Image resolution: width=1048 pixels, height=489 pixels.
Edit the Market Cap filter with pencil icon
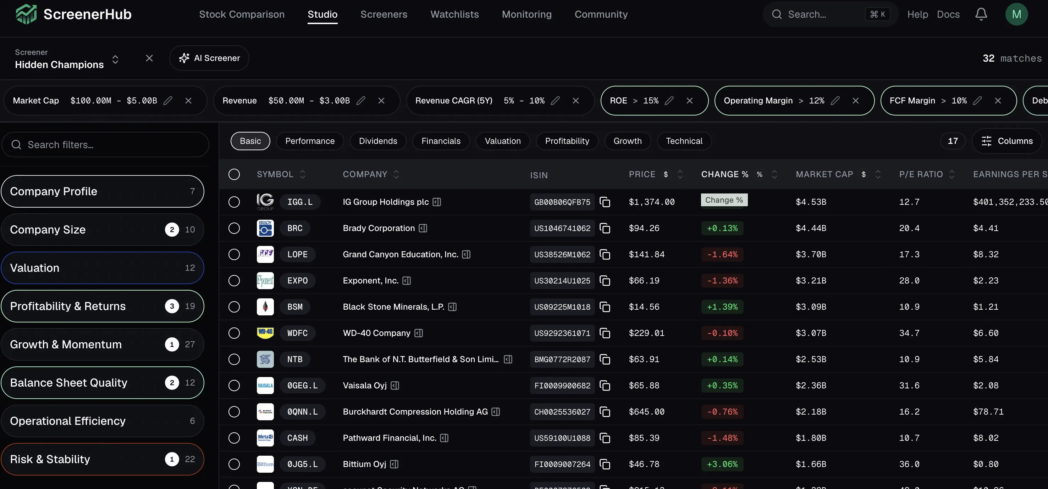click(x=167, y=100)
